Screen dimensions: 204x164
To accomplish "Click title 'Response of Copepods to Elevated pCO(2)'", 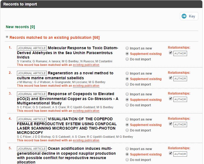I will click(x=68, y=98).
